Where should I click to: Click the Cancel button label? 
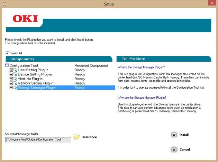point(185,150)
